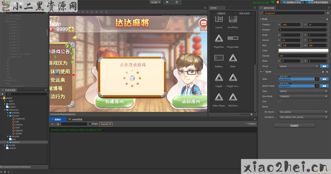Open the Group default dropdown

pyautogui.click(x=298, y=66)
